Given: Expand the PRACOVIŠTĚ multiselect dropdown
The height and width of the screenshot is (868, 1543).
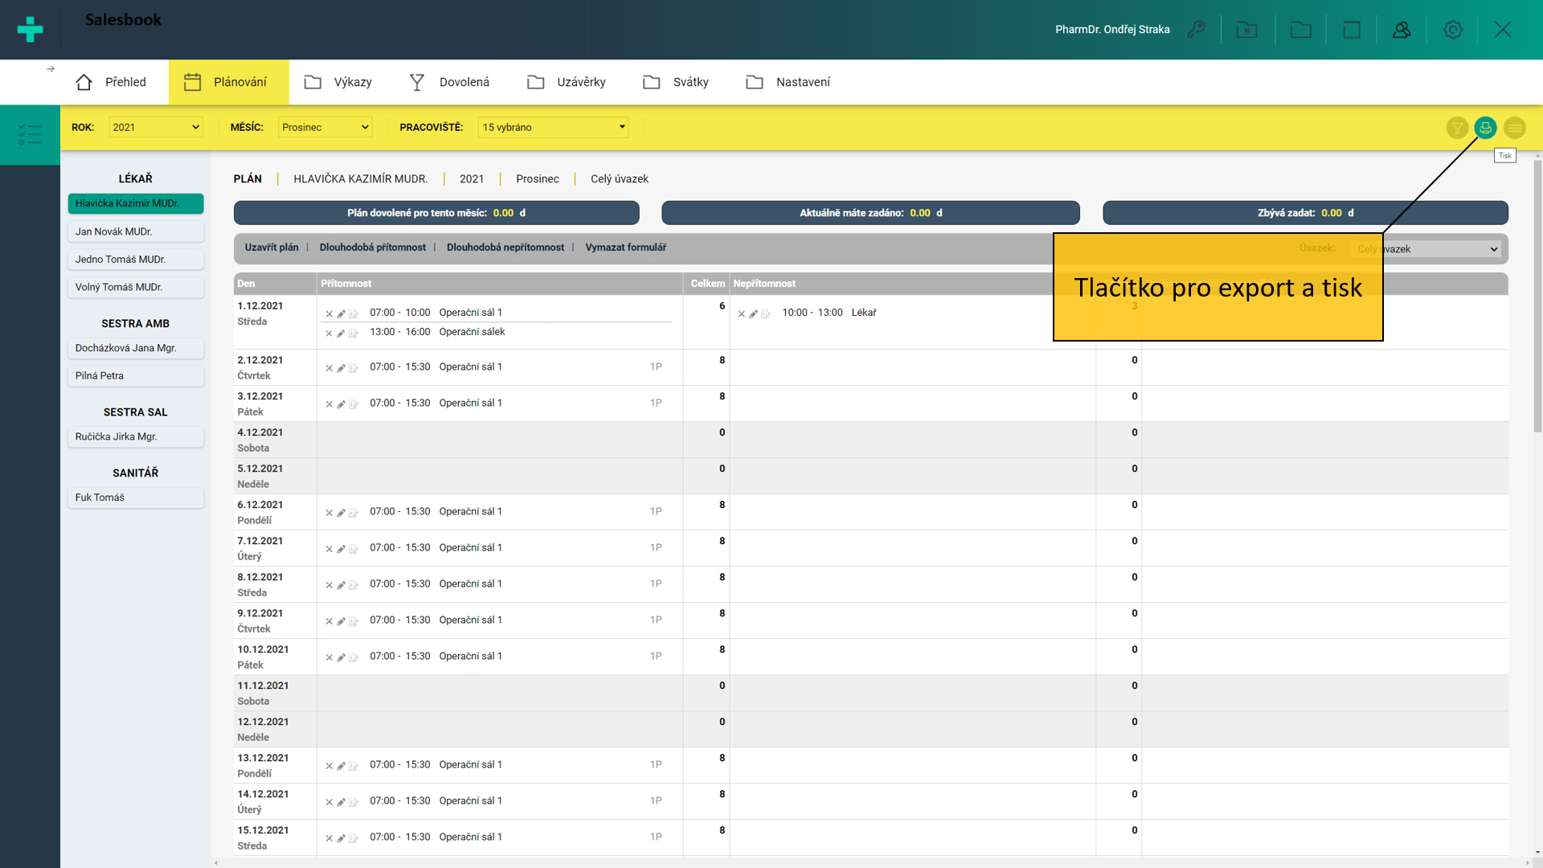Looking at the screenshot, I should [553, 127].
